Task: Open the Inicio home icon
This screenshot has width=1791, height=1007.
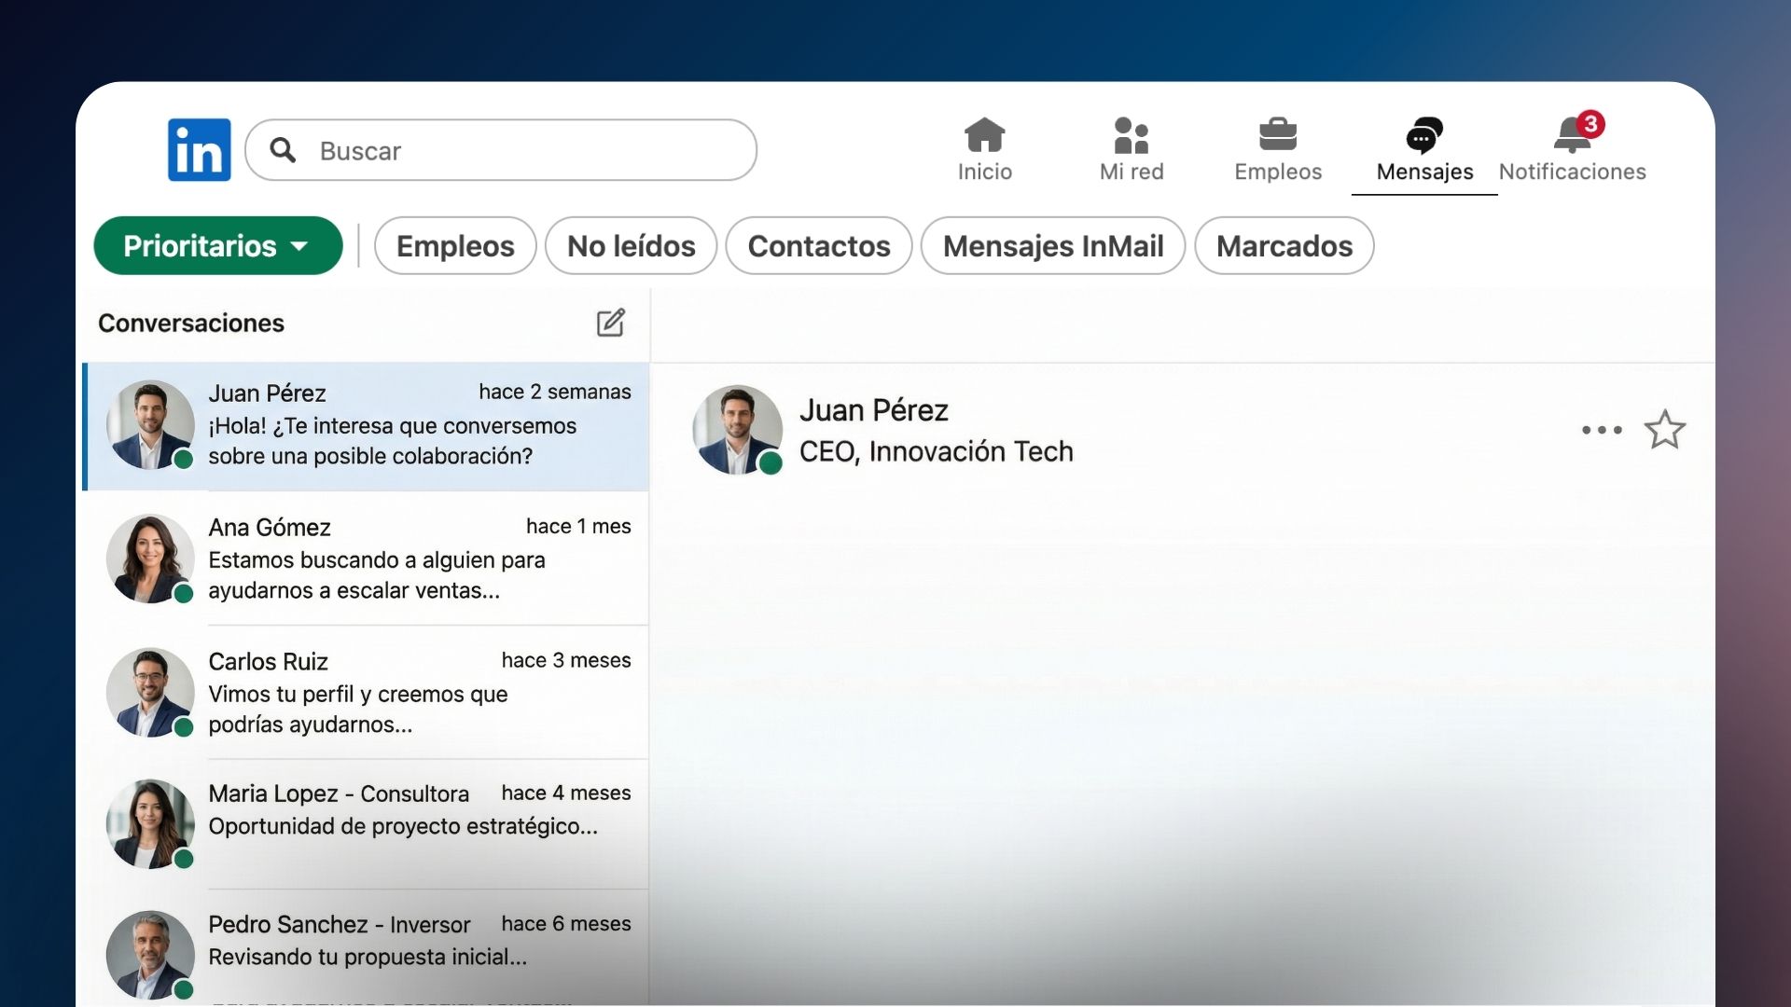Action: 984,136
